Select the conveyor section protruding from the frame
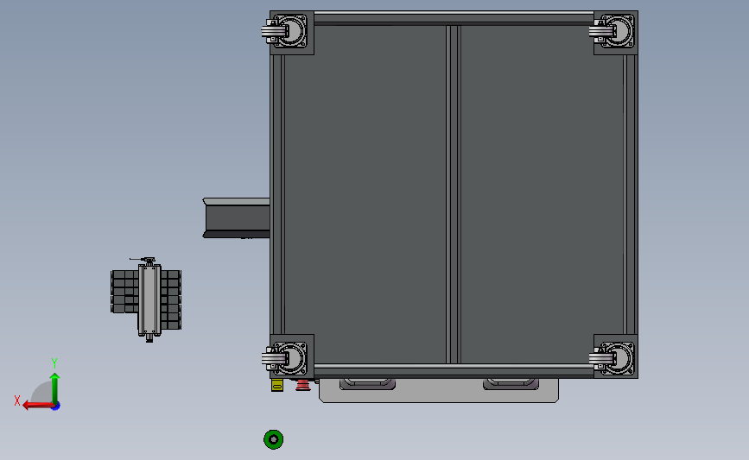The image size is (749, 460). [x=237, y=217]
